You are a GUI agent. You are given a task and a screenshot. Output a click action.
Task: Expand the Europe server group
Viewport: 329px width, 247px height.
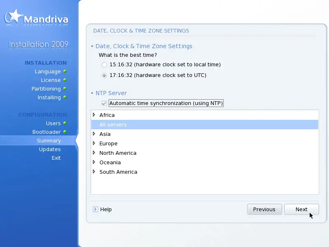coord(94,143)
